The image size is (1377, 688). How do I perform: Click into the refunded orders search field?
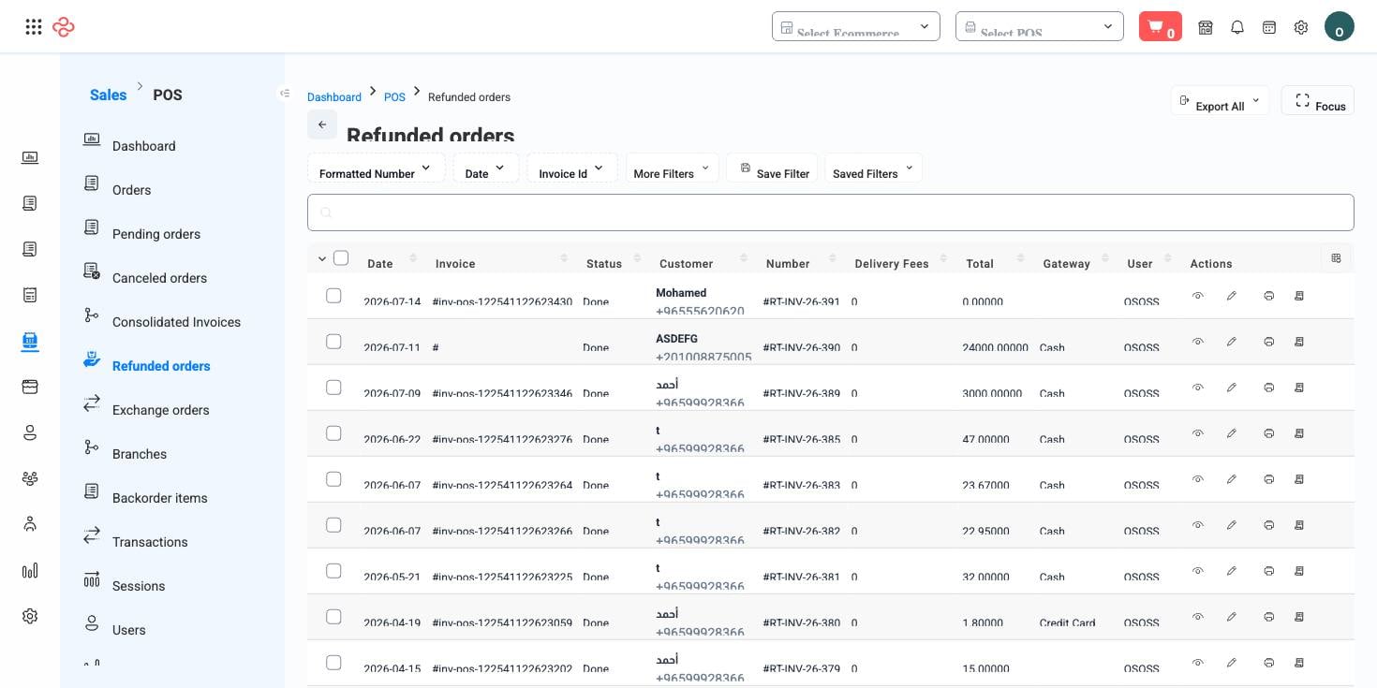(831, 212)
